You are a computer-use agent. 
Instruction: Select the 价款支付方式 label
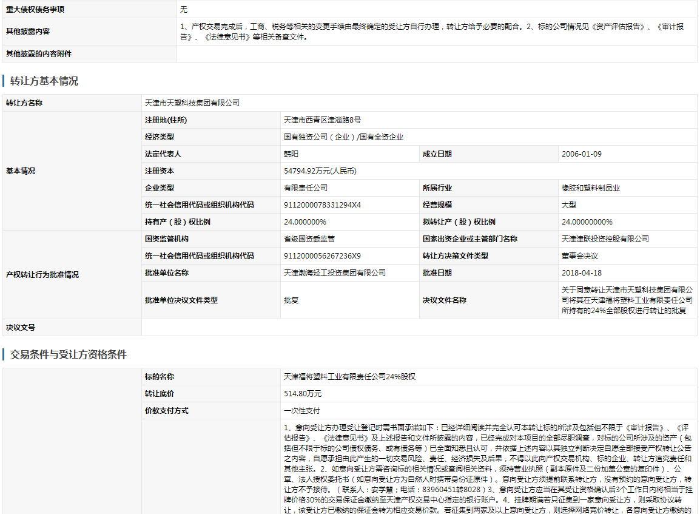(x=167, y=410)
